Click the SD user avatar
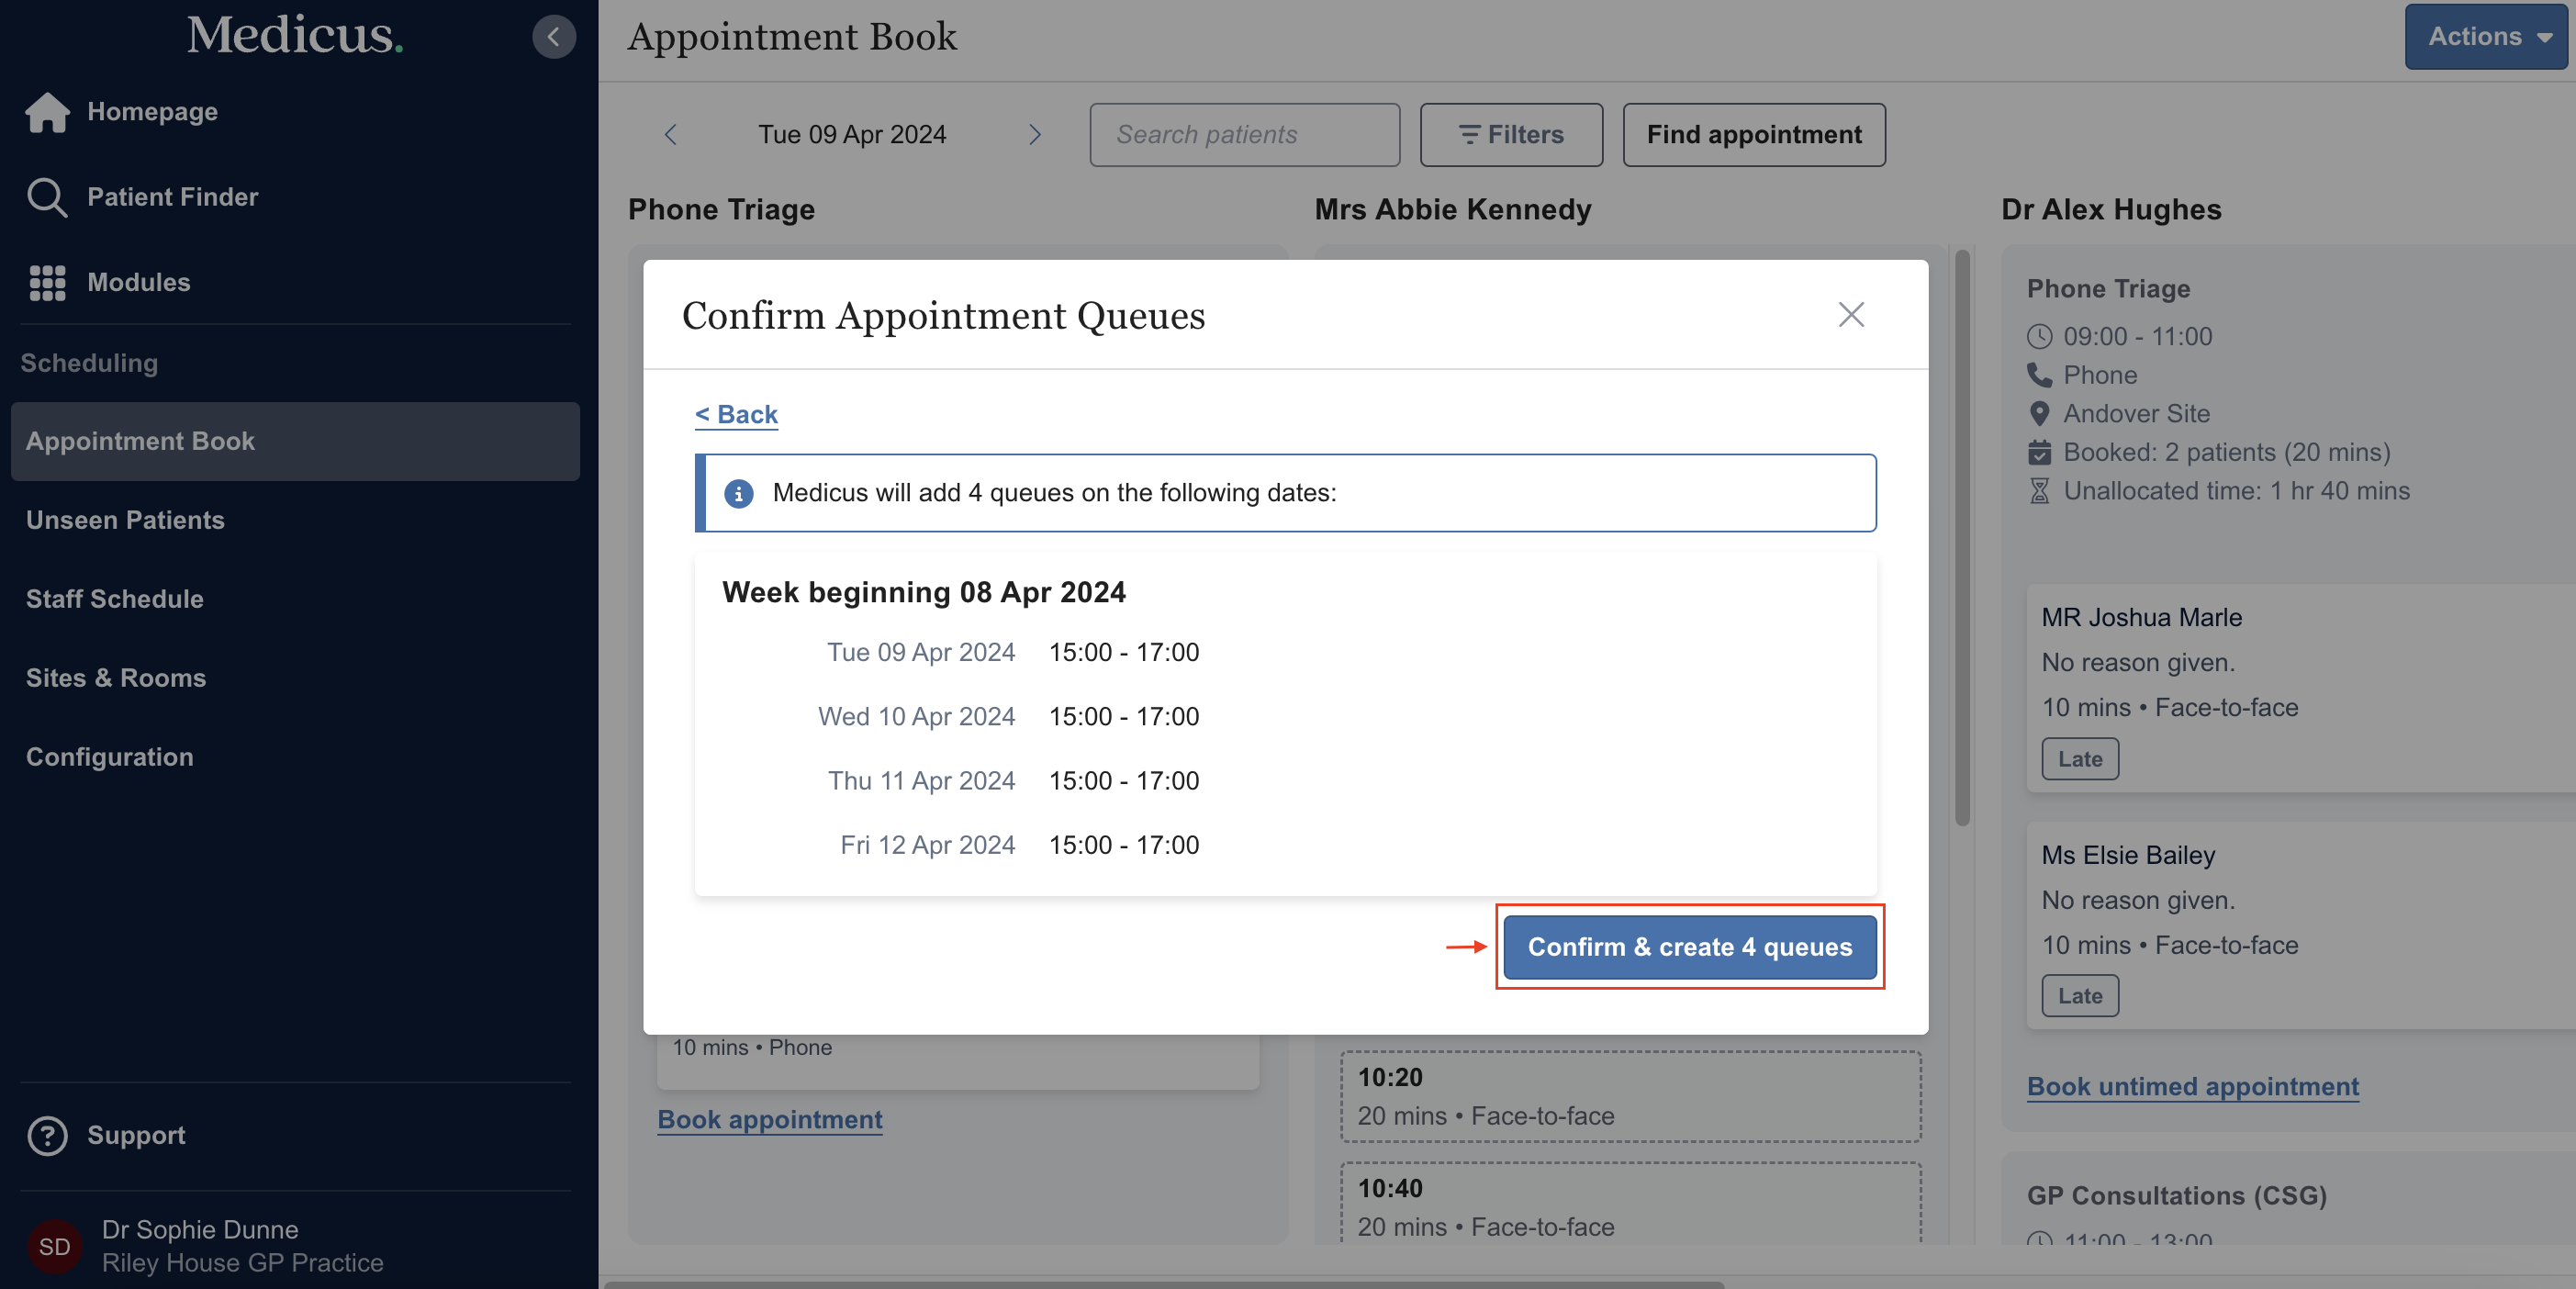This screenshot has width=2576, height=1289. (54, 1246)
